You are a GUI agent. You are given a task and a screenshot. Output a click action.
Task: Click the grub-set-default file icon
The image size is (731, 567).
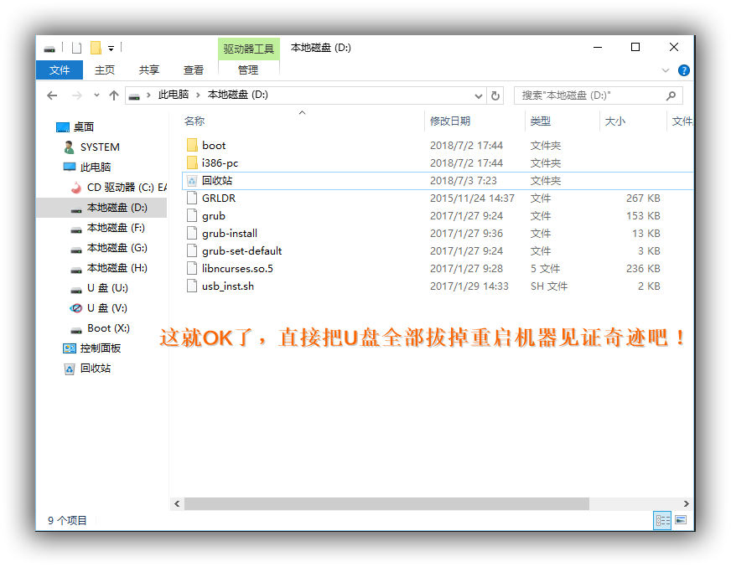[x=192, y=250]
